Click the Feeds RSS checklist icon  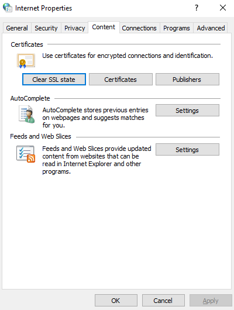(x=26, y=154)
